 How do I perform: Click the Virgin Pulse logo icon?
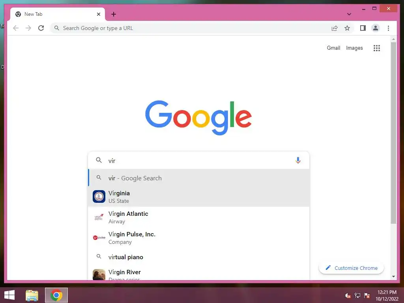pyautogui.click(x=99, y=238)
